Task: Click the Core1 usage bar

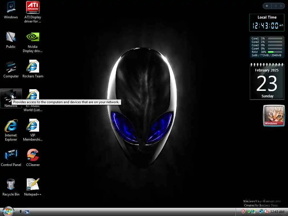Action: coord(275,39)
